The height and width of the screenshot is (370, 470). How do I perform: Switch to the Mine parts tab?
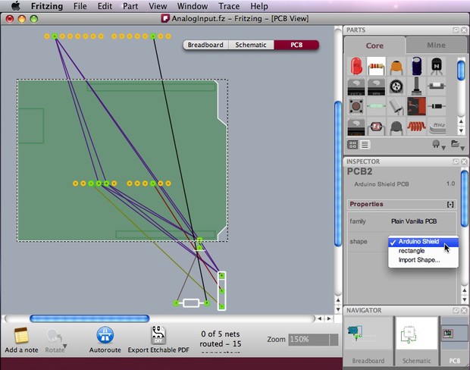(436, 45)
